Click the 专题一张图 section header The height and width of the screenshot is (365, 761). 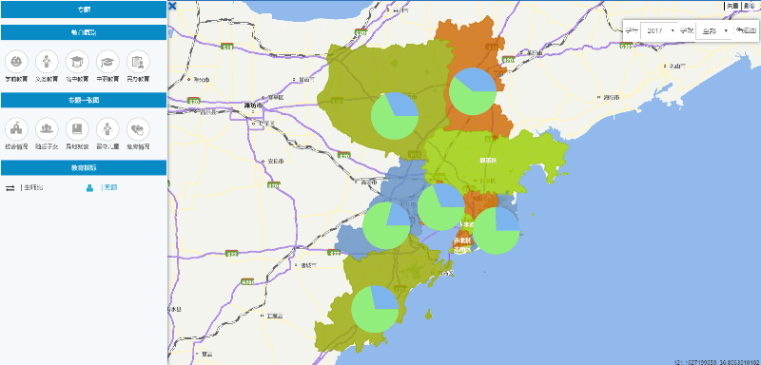coord(84,100)
